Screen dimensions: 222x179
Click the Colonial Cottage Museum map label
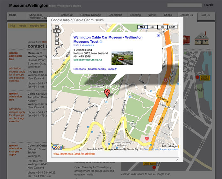tap(149, 163)
